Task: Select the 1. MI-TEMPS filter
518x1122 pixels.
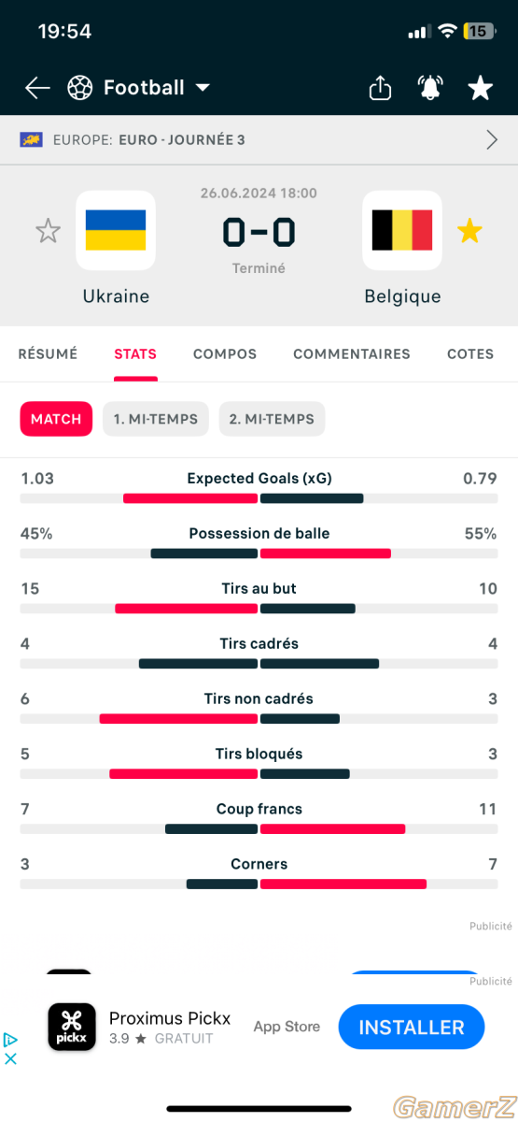Action: tap(156, 419)
